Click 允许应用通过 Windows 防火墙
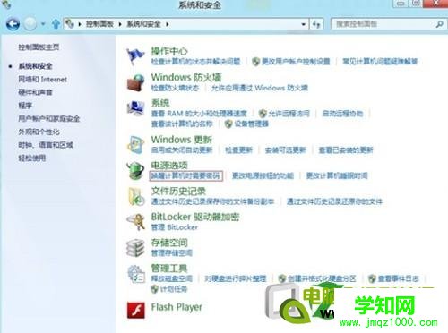 coord(259,88)
